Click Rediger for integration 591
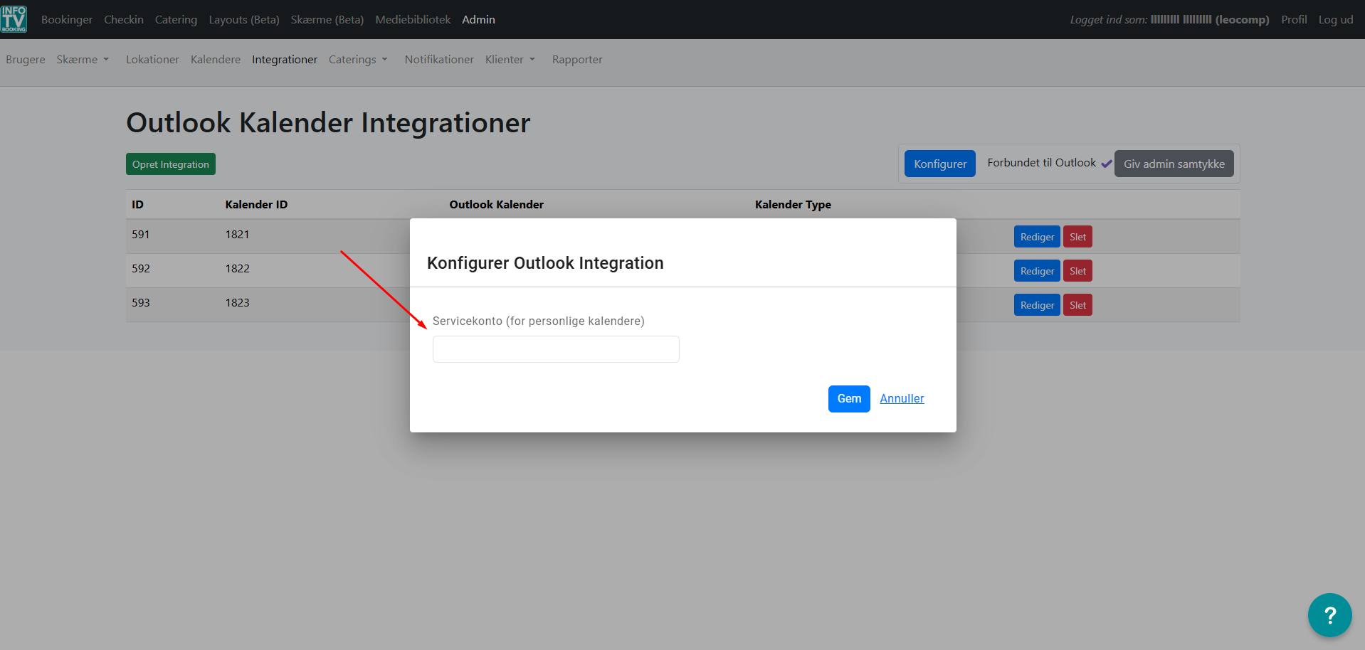This screenshot has width=1365, height=650. point(1037,237)
